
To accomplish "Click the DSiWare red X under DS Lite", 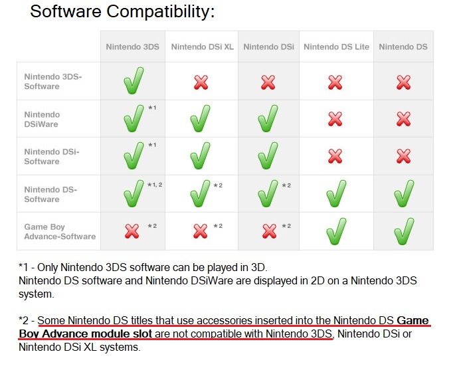I will click(335, 119).
